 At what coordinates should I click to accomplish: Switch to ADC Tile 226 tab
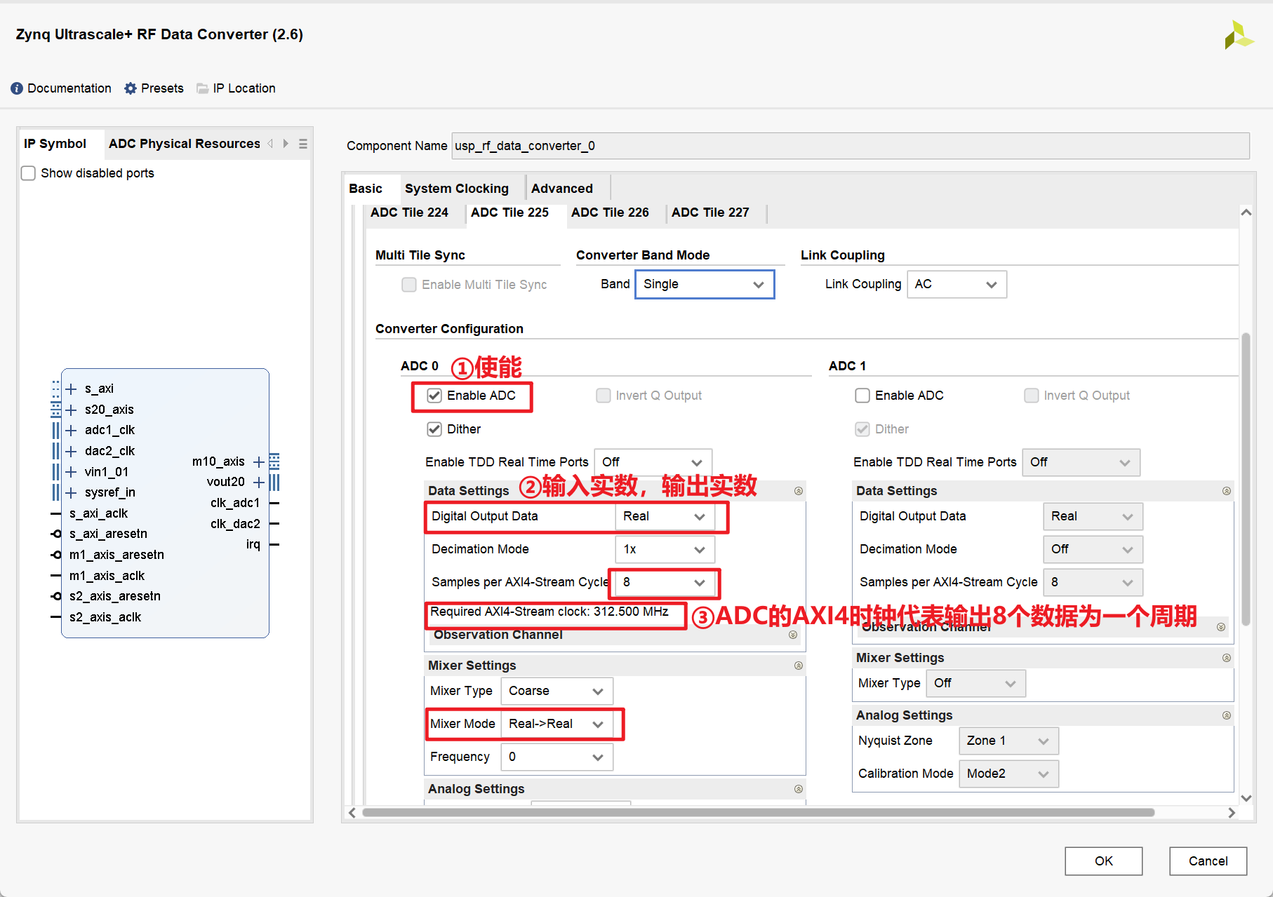[611, 213]
